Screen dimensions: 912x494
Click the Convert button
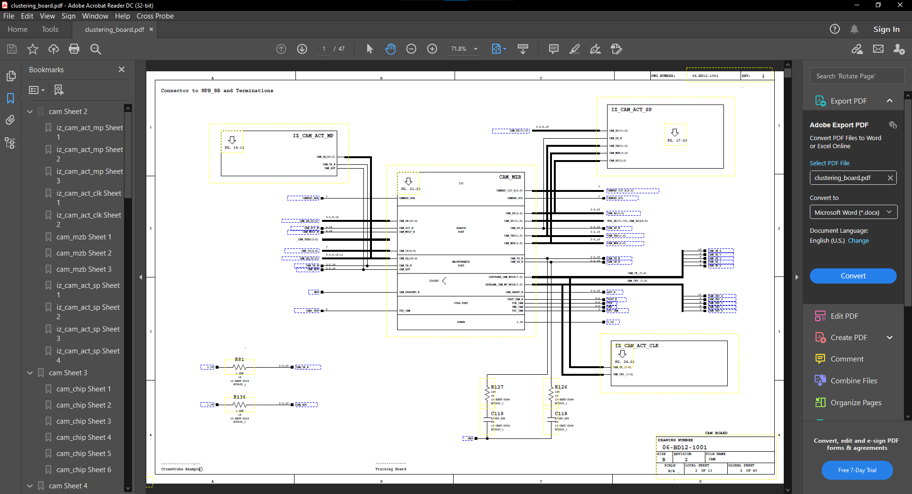tap(853, 276)
